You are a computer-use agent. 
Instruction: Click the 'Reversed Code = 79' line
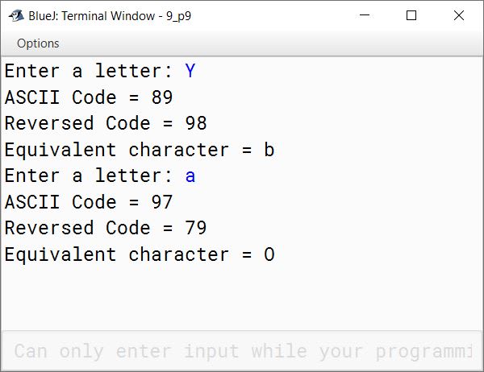(x=106, y=228)
